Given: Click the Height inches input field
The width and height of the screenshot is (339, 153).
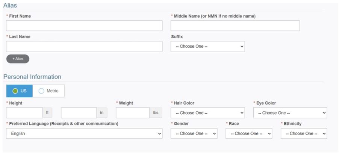Looking at the screenshot, I should click(79, 113).
